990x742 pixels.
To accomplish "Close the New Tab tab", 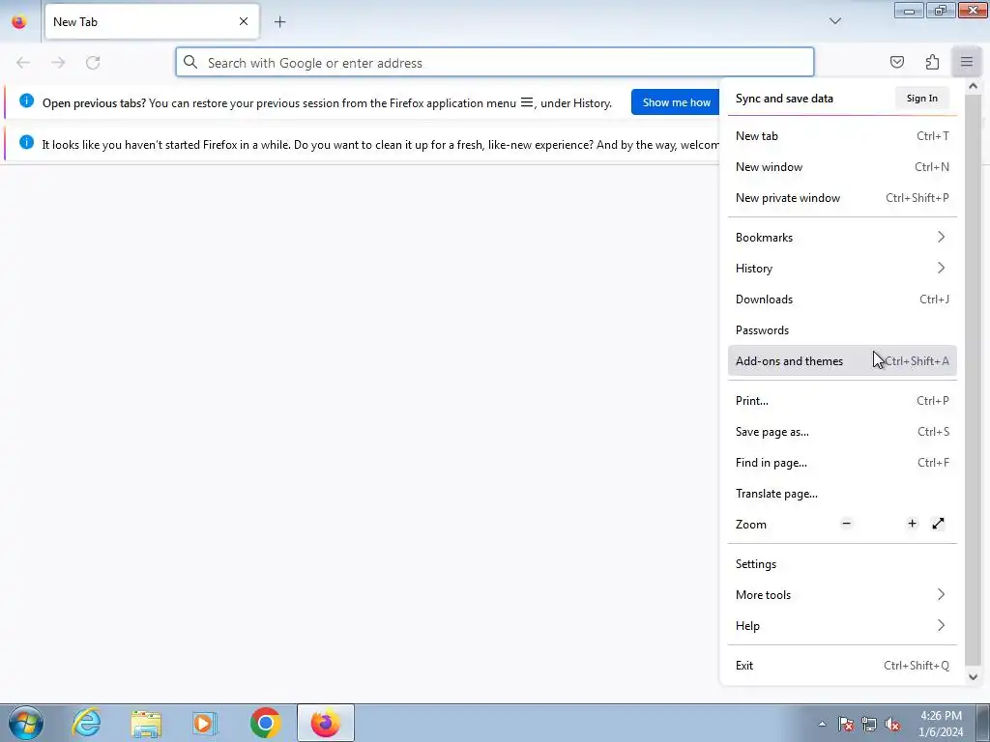I will click(243, 21).
